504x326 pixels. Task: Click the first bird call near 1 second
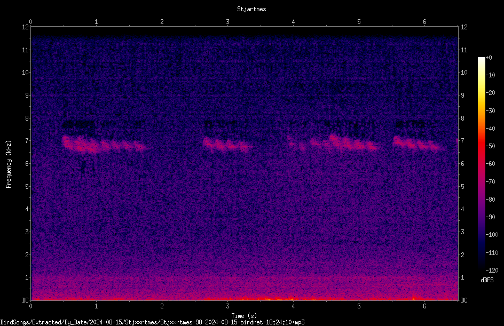(x=103, y=144)
